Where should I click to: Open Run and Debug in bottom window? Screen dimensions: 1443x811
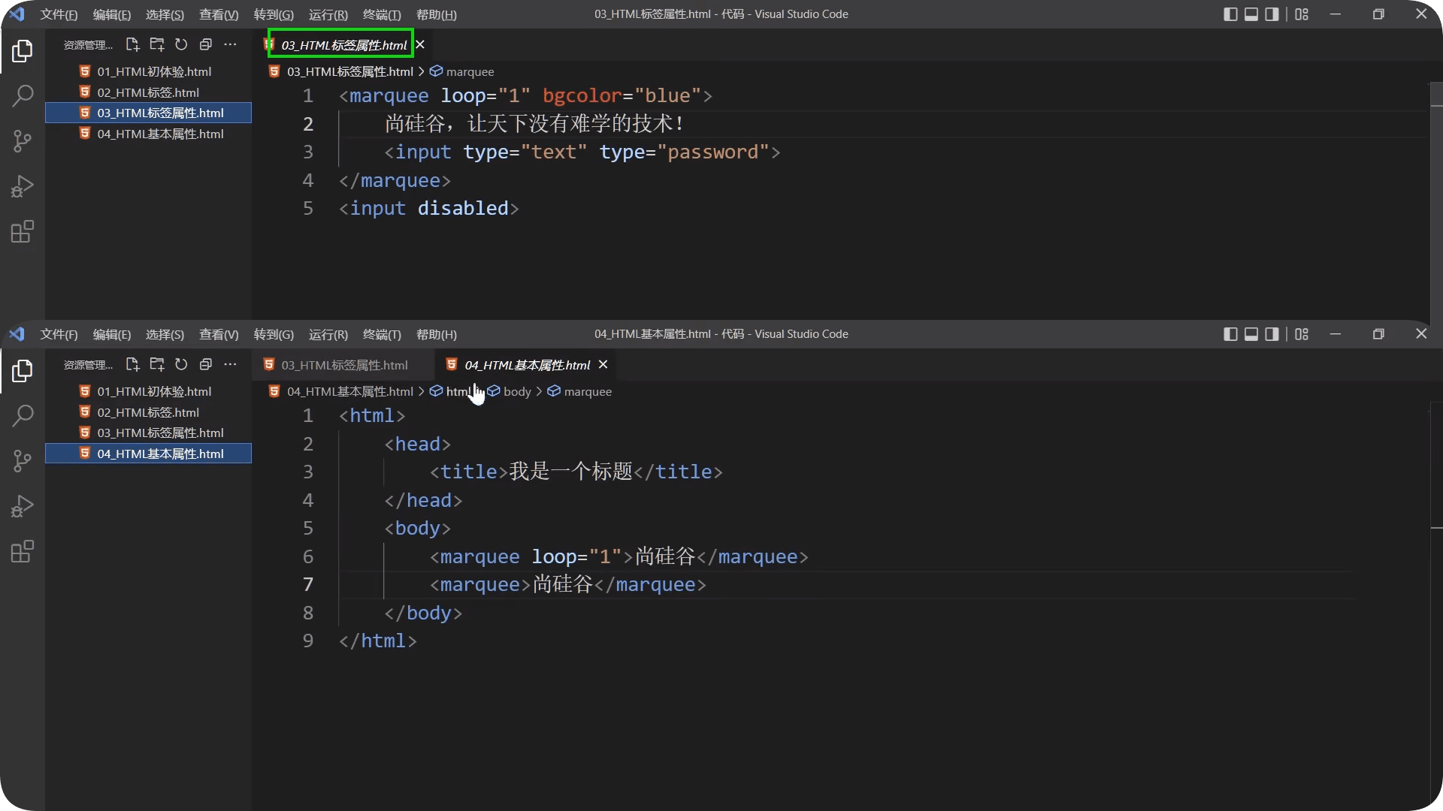[23, 506]
